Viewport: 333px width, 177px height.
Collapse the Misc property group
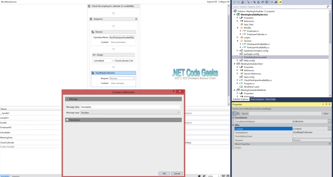click(233, 125)
